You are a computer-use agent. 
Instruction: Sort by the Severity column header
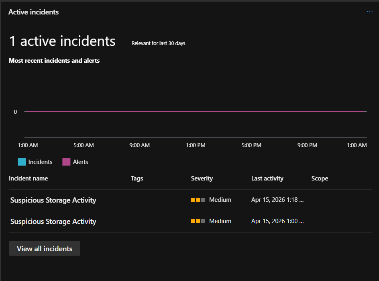(x=202, y=178)
